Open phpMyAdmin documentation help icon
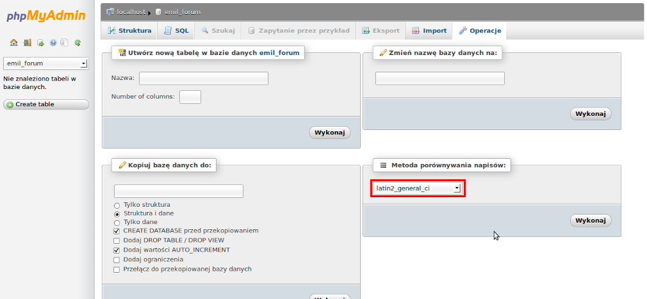Viewport: 647px width, 299px height. [53, 42]
